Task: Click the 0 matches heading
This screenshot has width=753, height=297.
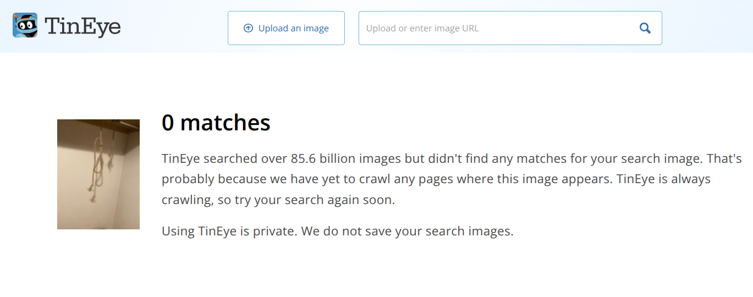Action: point(216,123)
